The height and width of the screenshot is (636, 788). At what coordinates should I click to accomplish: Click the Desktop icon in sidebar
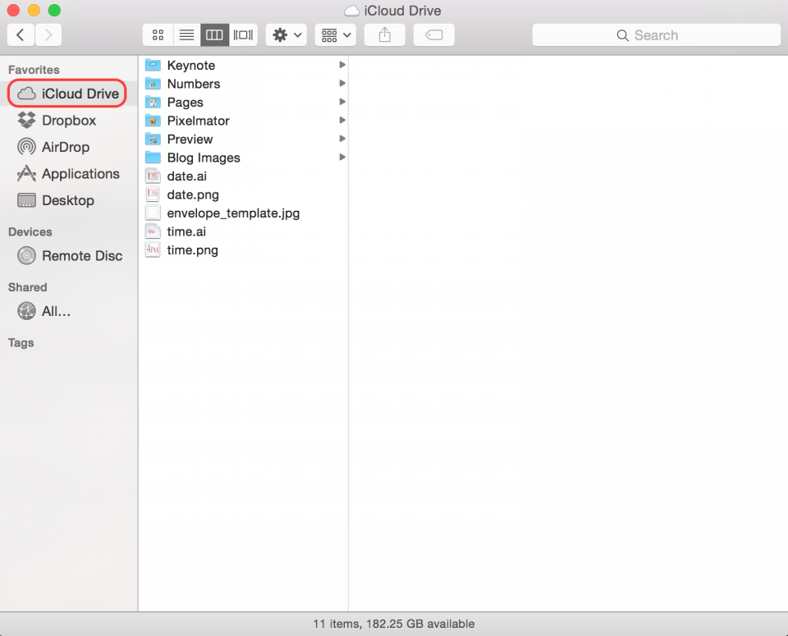click(x=26, y=200)
